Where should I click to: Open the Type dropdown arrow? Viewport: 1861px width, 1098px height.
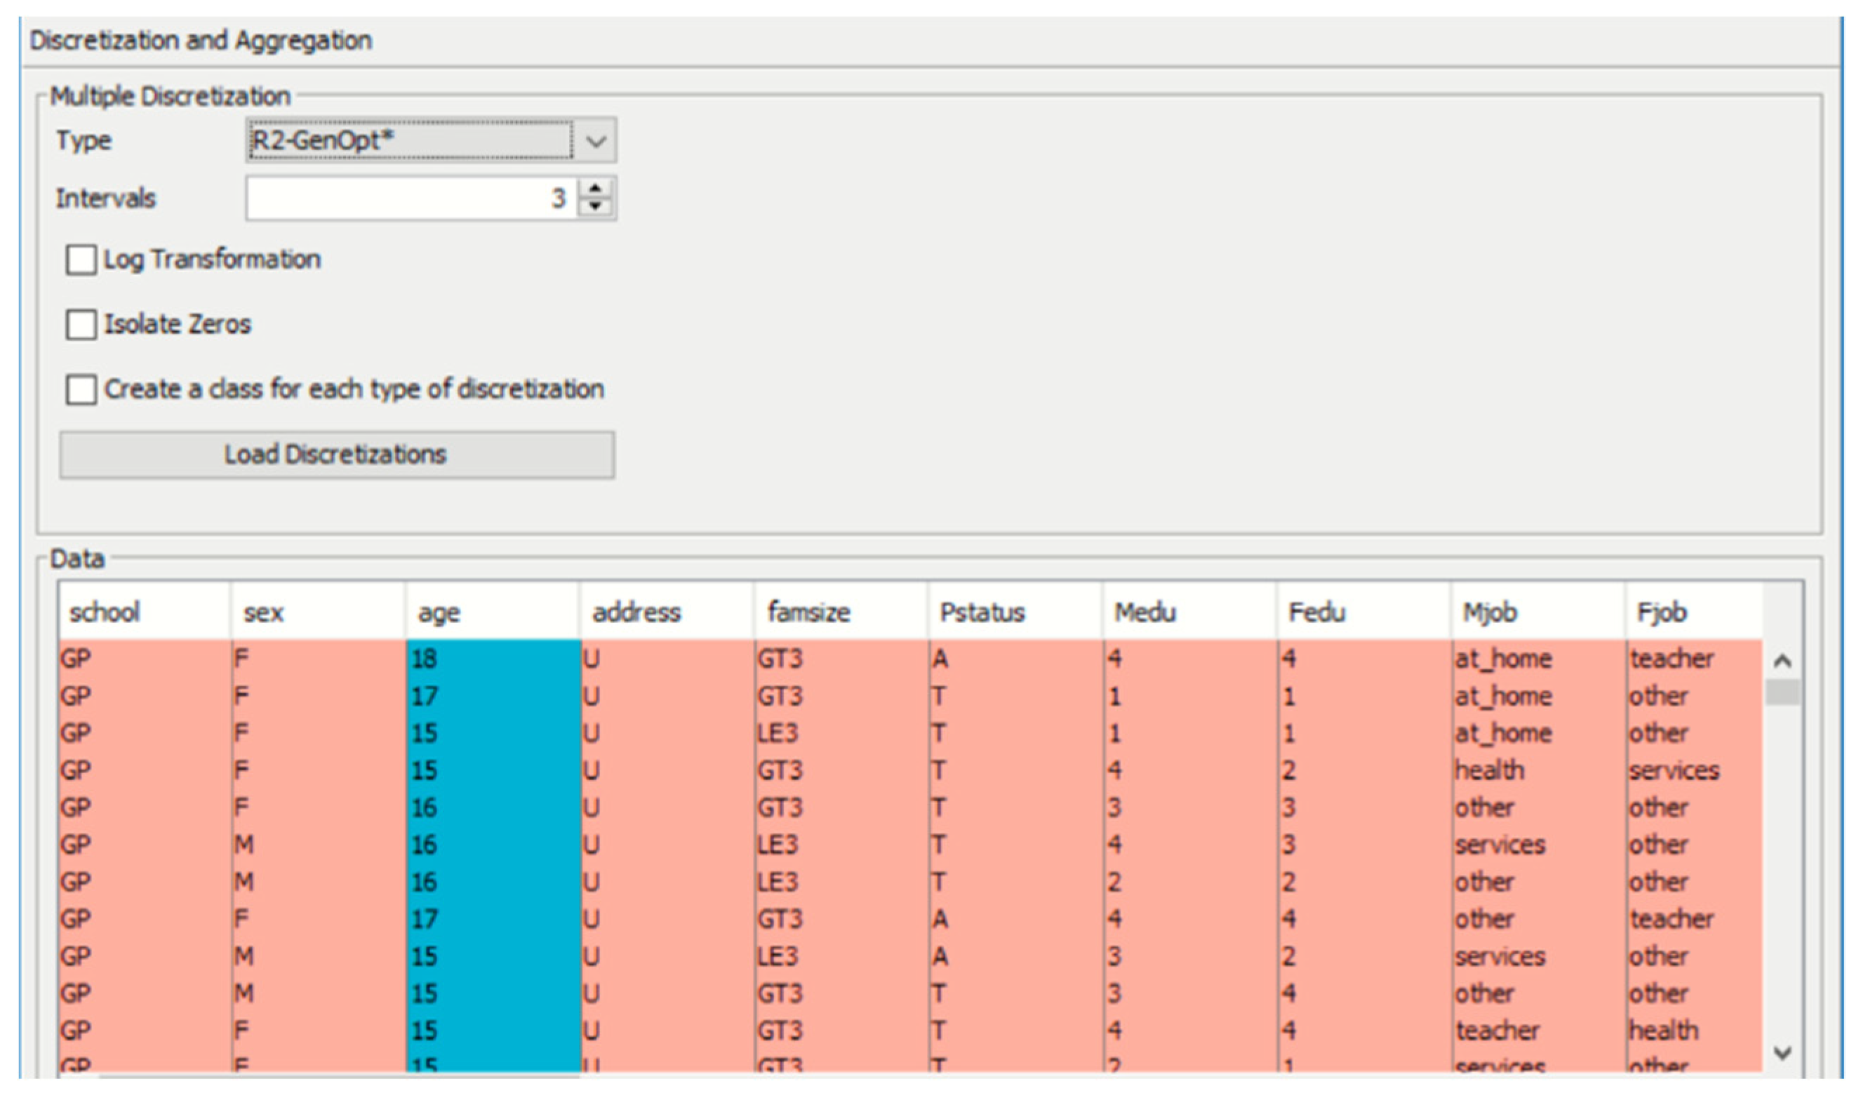(x=596, y=140)
